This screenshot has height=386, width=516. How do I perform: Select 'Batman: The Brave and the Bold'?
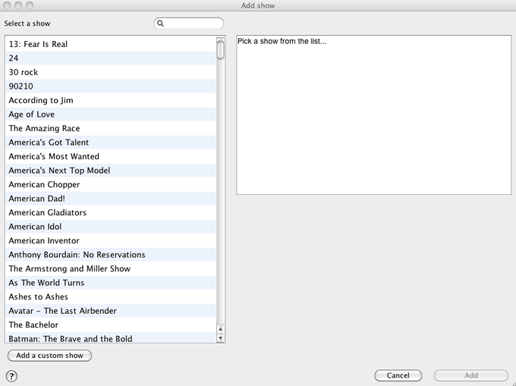(x=111, y=338)
